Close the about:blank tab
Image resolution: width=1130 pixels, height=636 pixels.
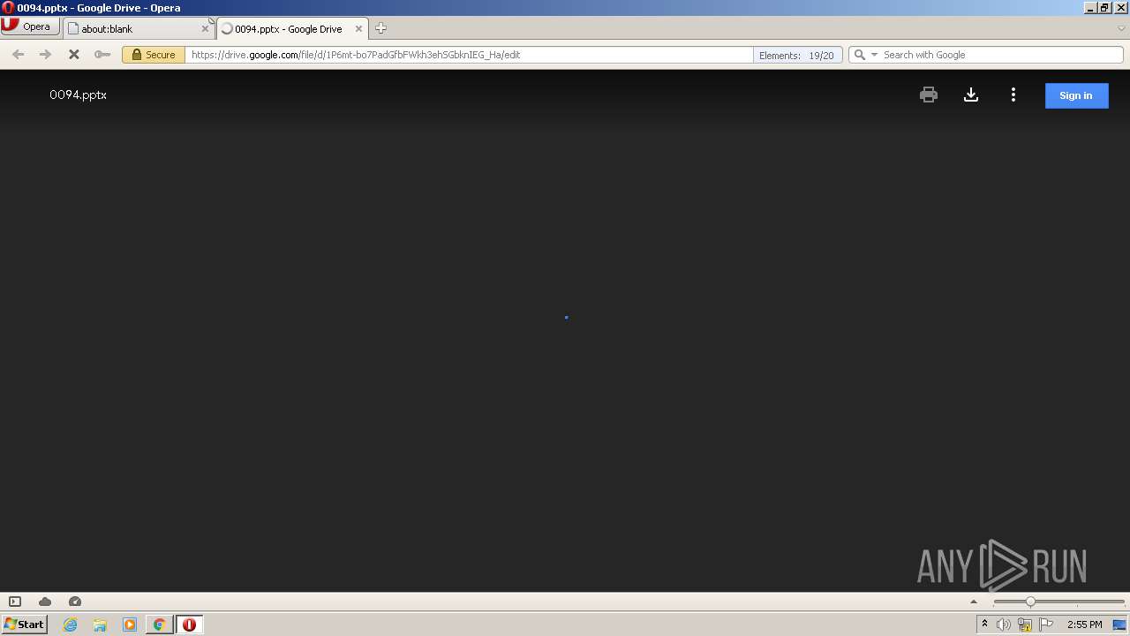click(x=205, y=28)
